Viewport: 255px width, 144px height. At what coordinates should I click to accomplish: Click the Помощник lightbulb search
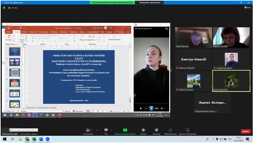pyautogui.click(x=120, y=32)
